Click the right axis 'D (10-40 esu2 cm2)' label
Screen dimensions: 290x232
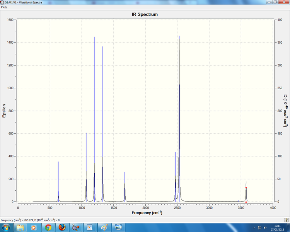[x=286, y=111]
